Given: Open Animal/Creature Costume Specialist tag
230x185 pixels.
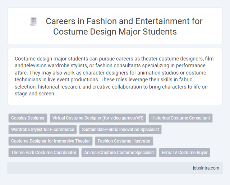Looking at the screenshot, I should click(x=119, y=153).
